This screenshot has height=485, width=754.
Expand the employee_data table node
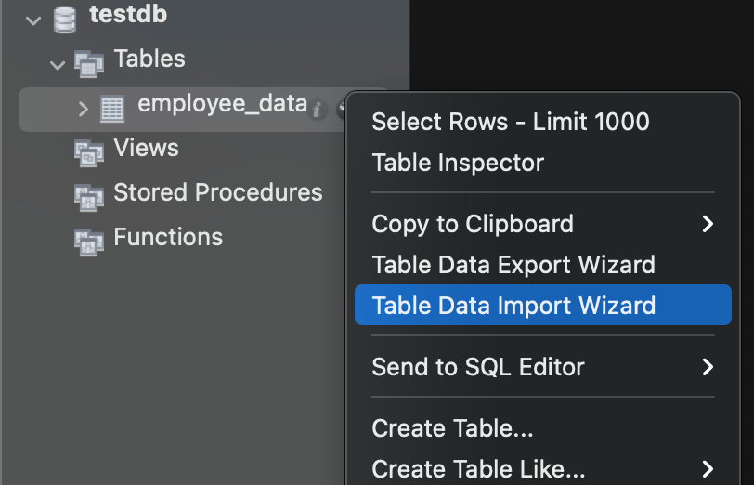[x=84, y=109]
